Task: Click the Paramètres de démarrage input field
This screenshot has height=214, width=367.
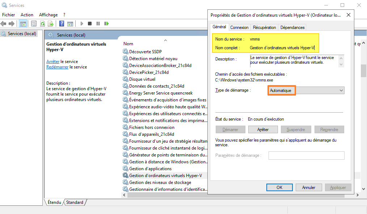Action: (306, 155)
